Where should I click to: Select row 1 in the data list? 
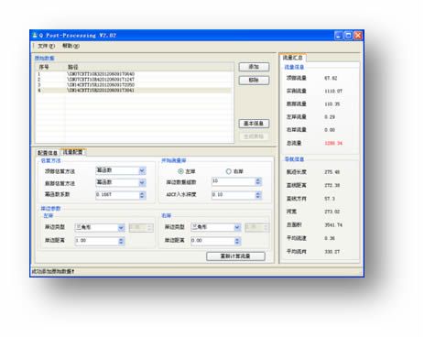(x=134, y=74)
